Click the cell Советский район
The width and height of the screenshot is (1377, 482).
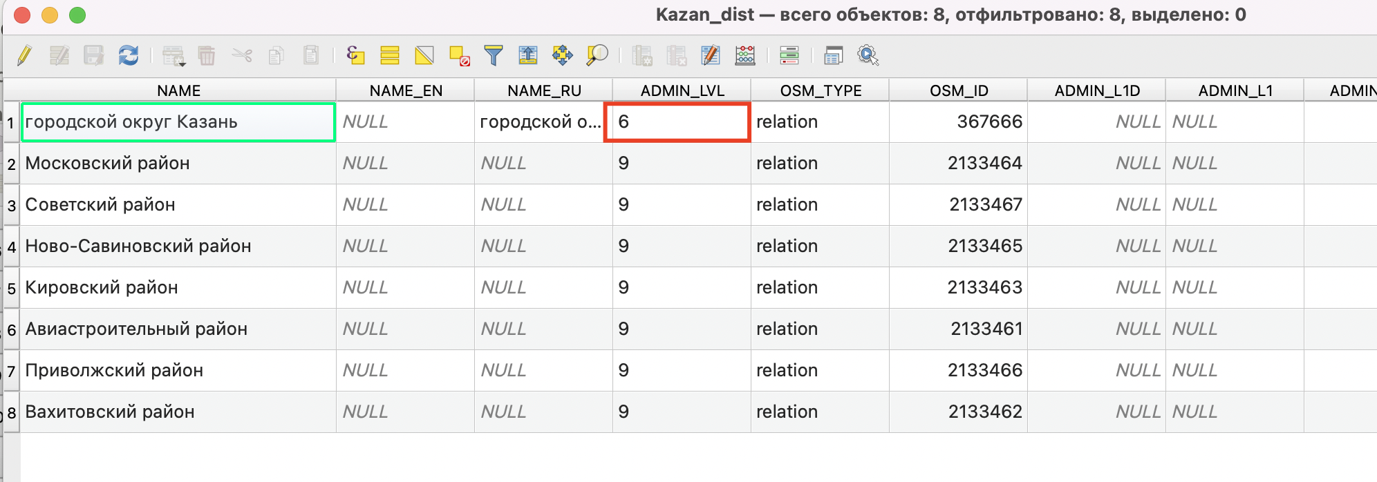click(178, 205)
